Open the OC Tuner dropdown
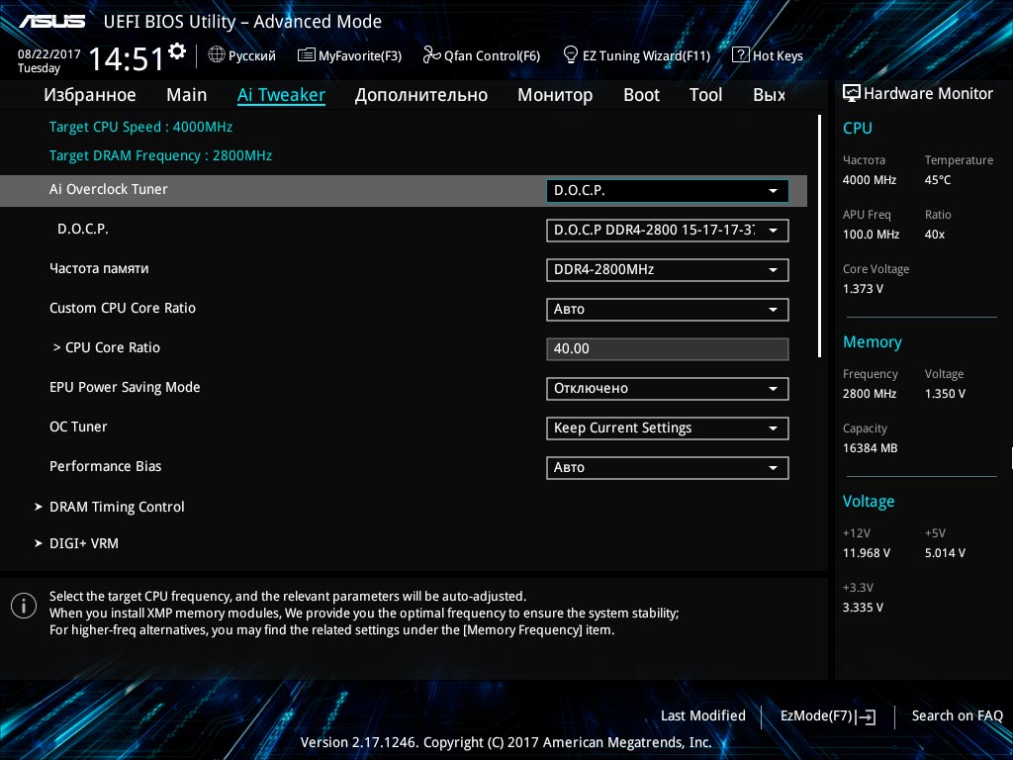The width and height of the screenshot is (1013, 760). click(x=668, y=428)
